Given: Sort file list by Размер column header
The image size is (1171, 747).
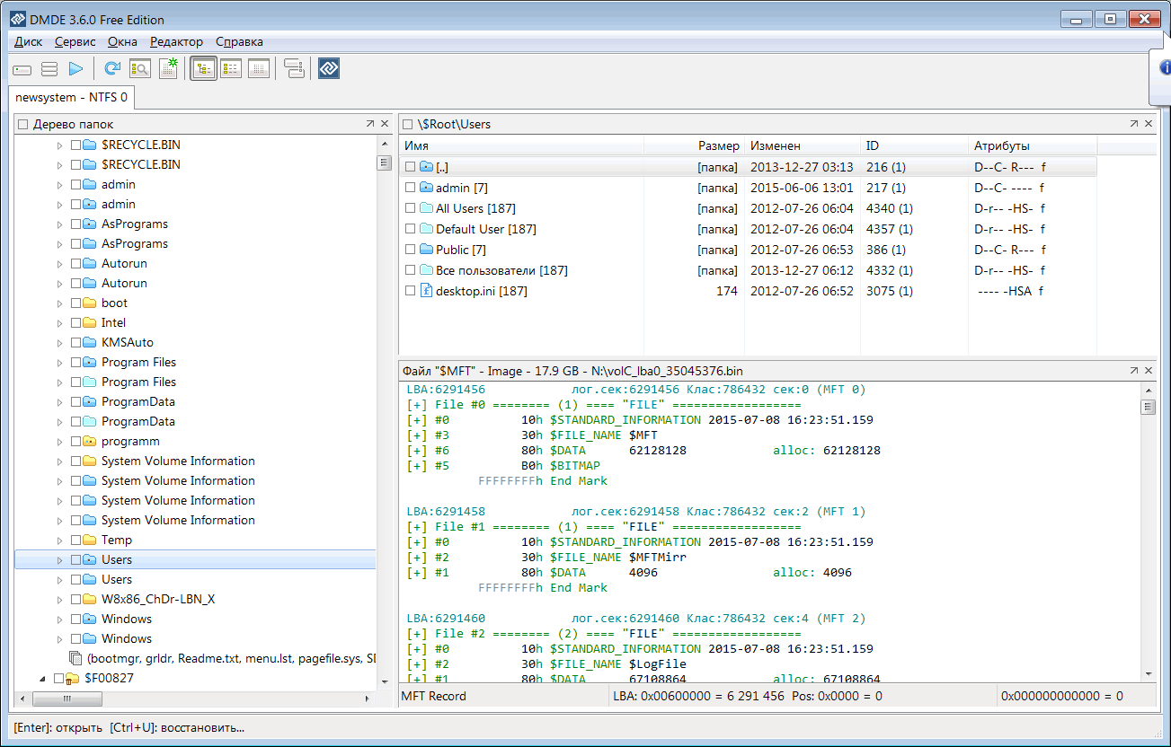Looking at the screenshot, I should point(718,145).
